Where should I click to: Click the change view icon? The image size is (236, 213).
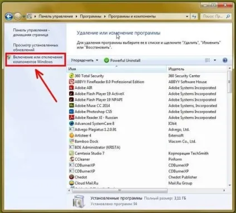pyautogui.click(x=208, y=60)
